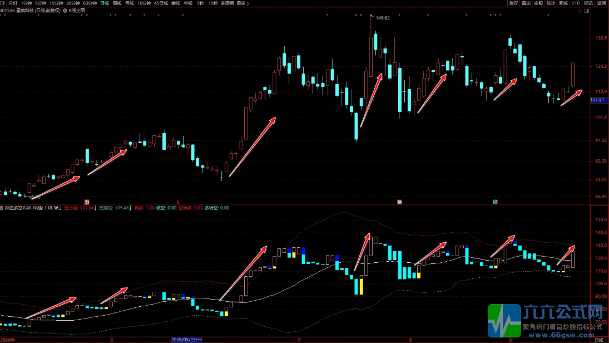Open F10 company info
The height and width of the screenshot is (343, 609).
tap(576, 3)
